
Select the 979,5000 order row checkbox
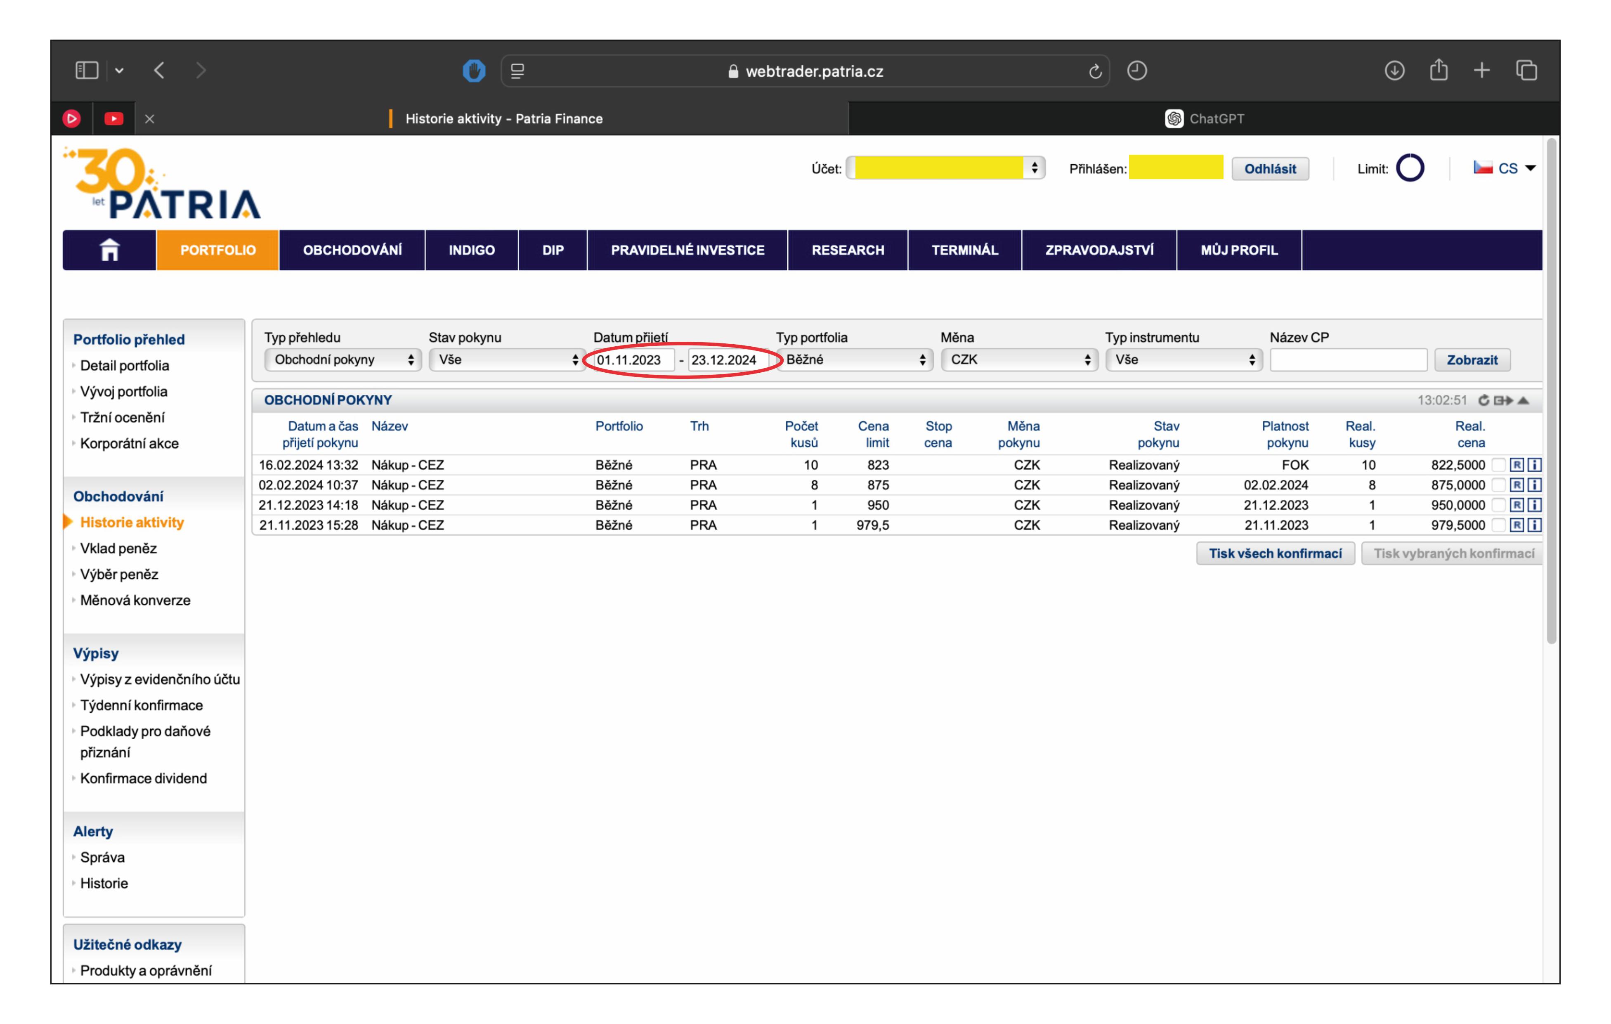coord(1499,525)
